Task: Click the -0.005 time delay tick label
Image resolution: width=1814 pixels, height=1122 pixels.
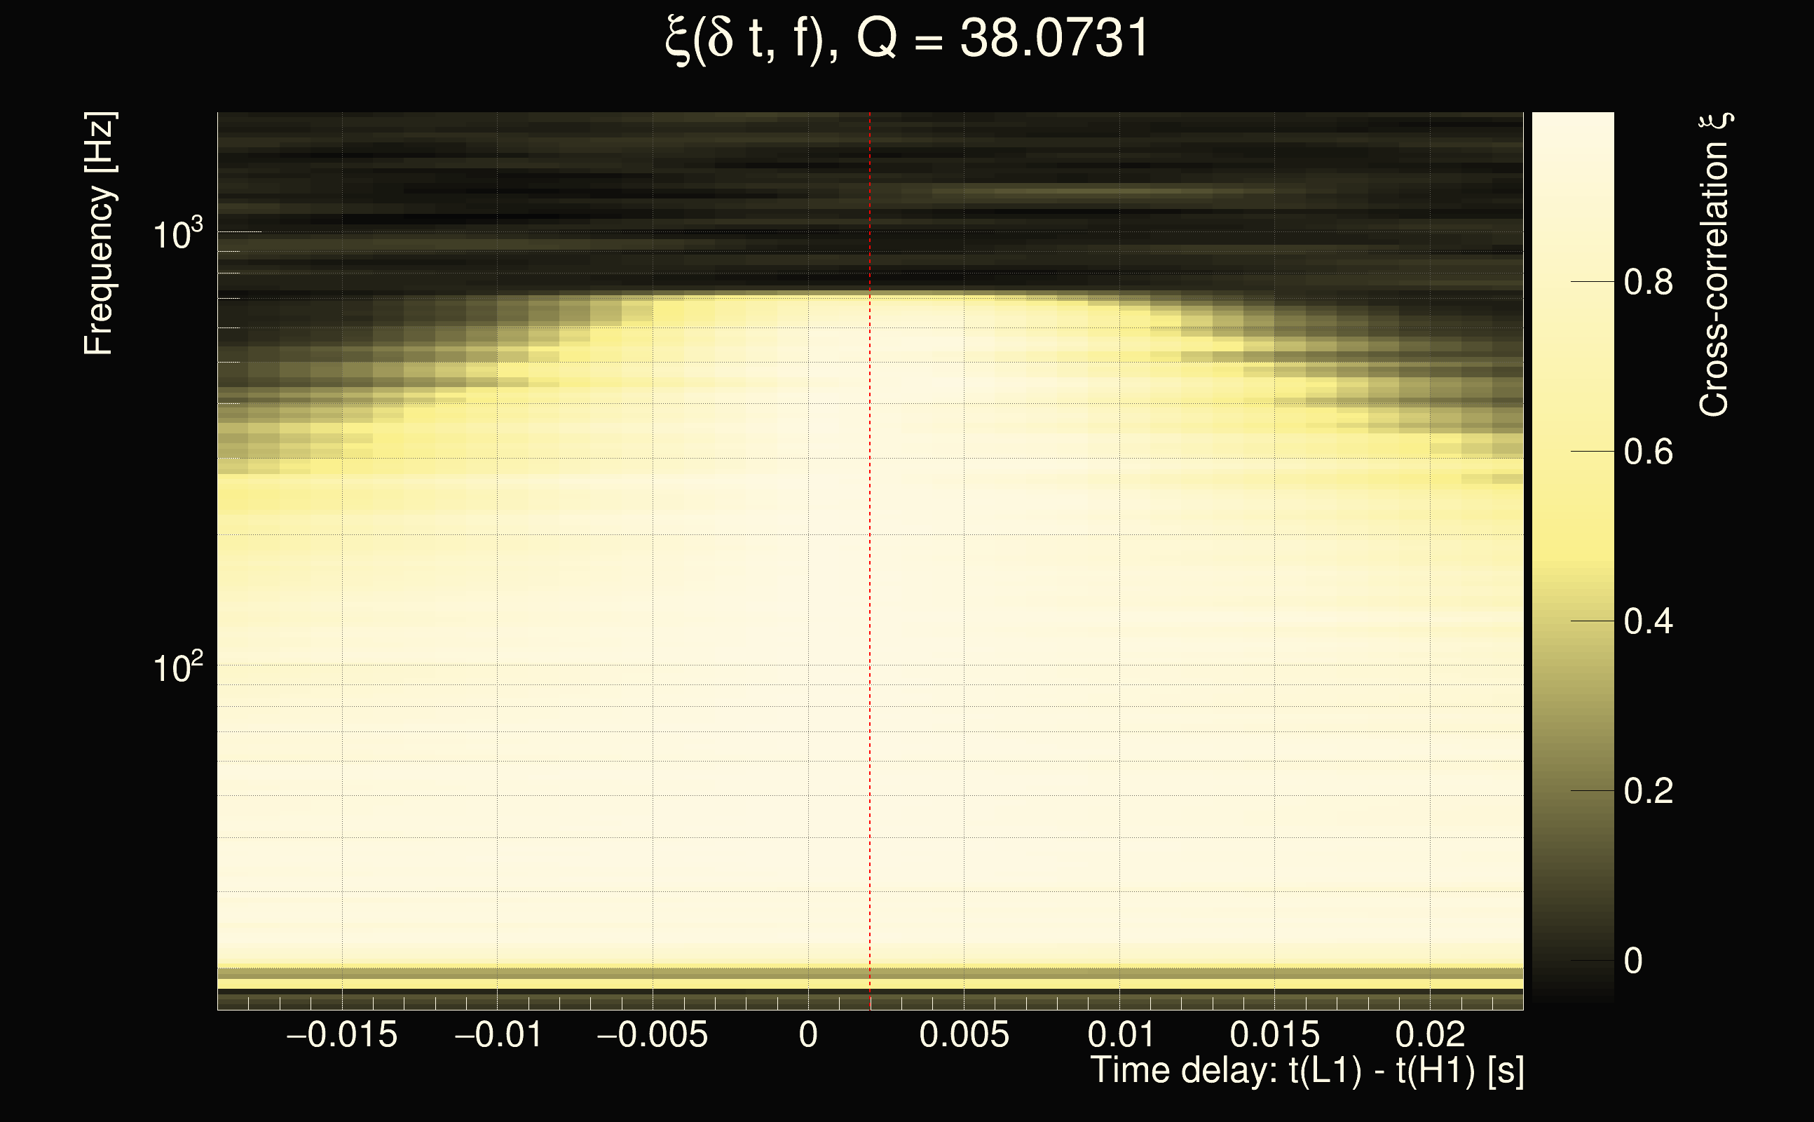Action: click(653, 1034)
